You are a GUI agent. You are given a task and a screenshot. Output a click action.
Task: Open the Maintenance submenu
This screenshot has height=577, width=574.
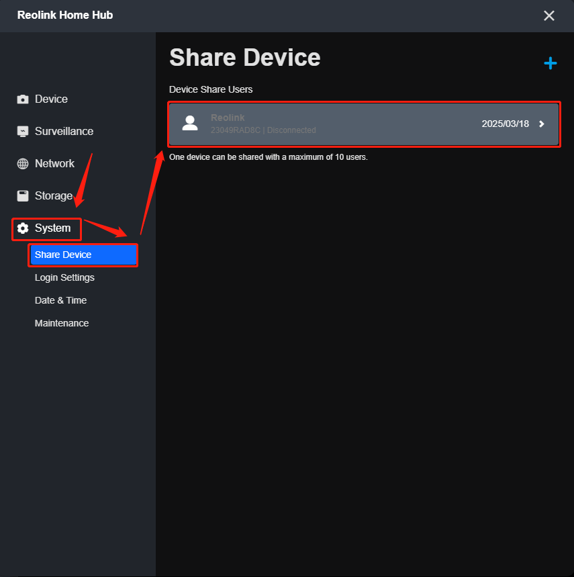62,323
